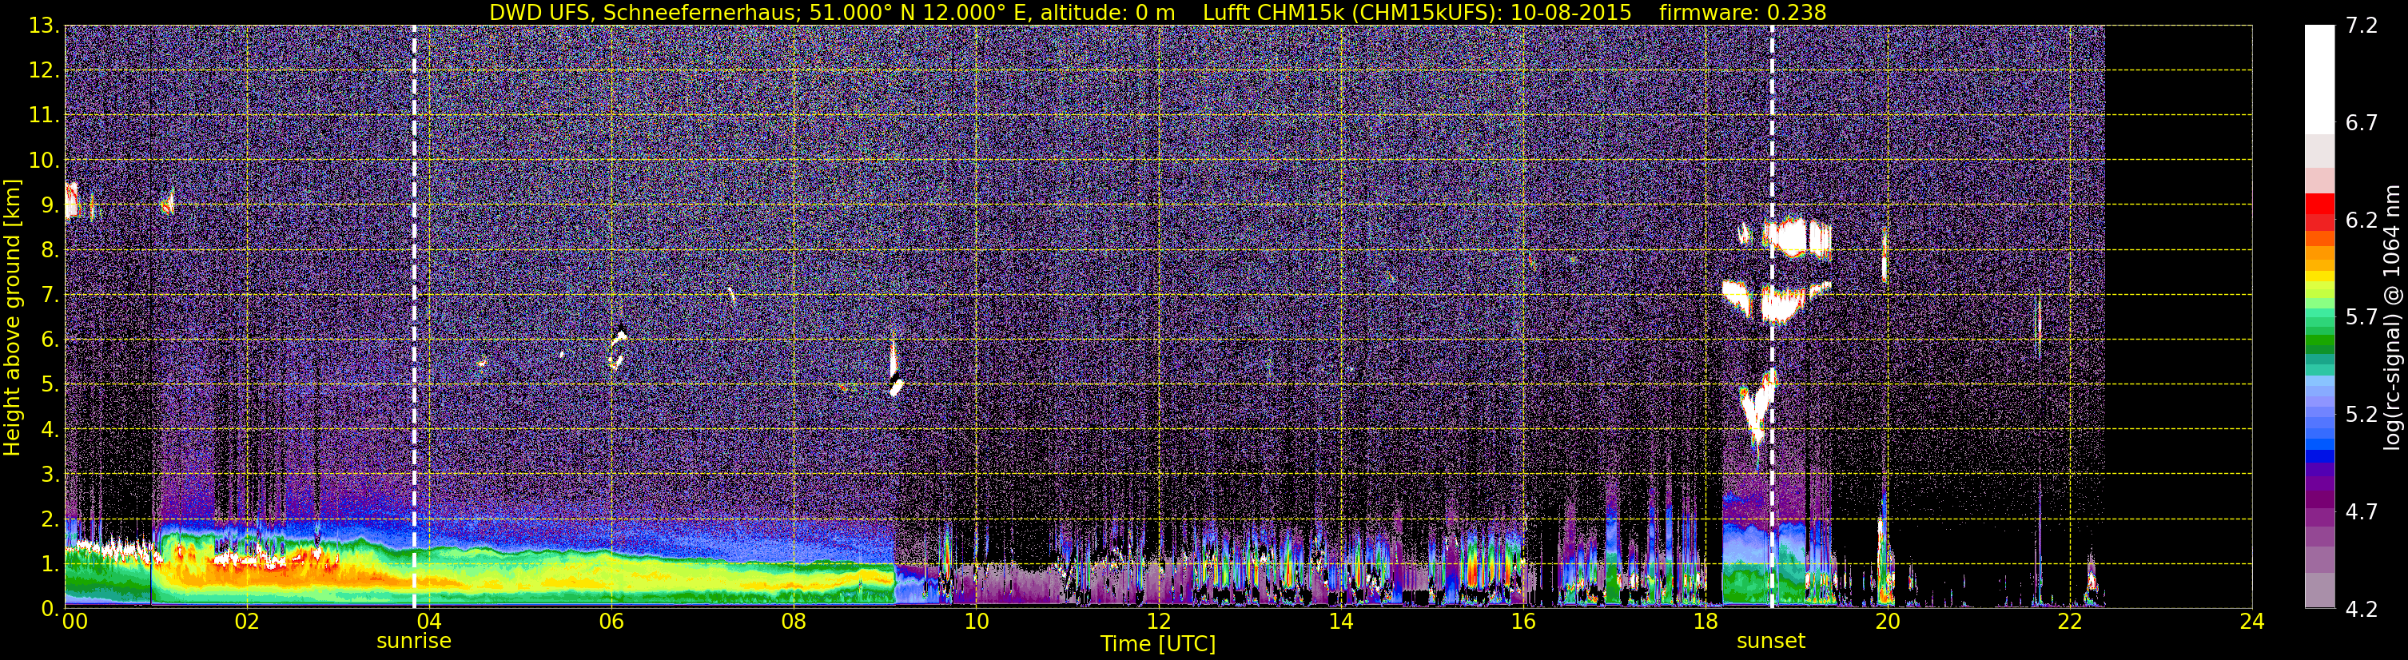The height and width of the screenshot is (660, 2408).
Task: Click the y-axis tick label '6.'
Action: tap(50, 340)
